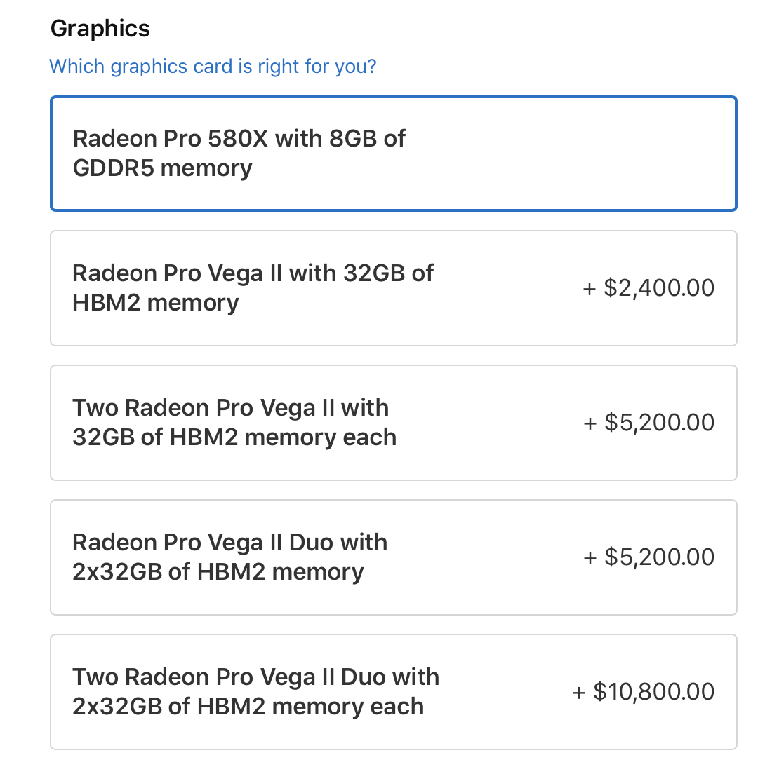This screenshot has height=781, width=772.
Task: Click the "Two Radeon Pro Vega II Duo with" title line
Action: tap(255, 677)
